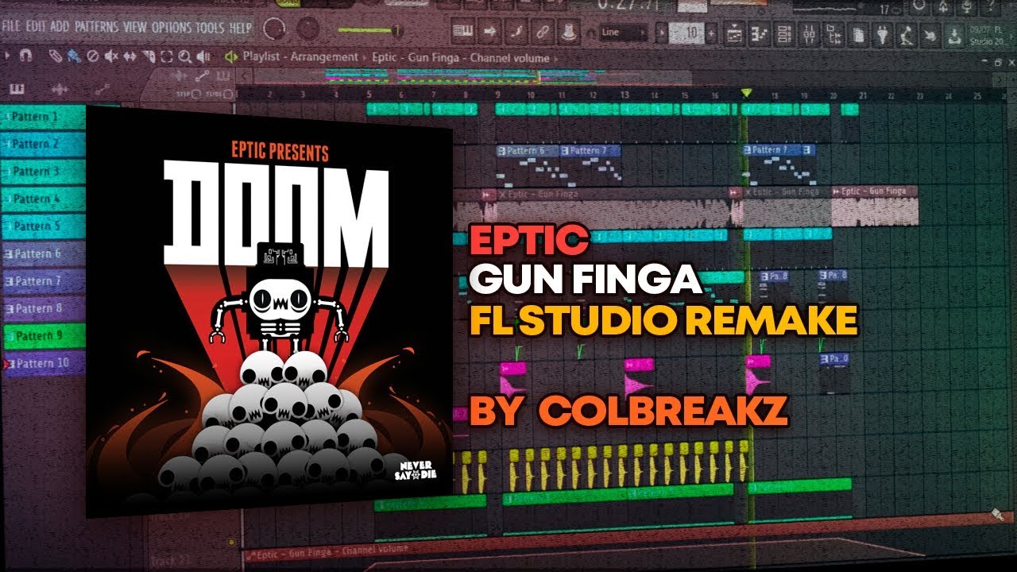Select the Zoom magnifier tool
The image size is (1017, 572).
click(x=184, y=56)
